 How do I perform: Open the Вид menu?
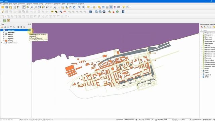click(10, 4)
